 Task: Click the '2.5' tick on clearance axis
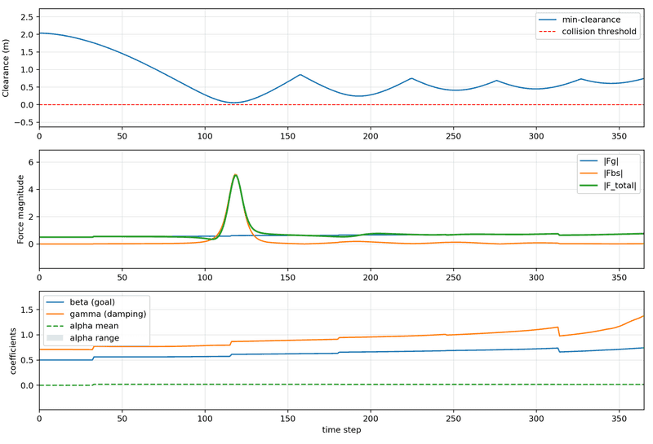pyautogui.click(x=27, y=17)
